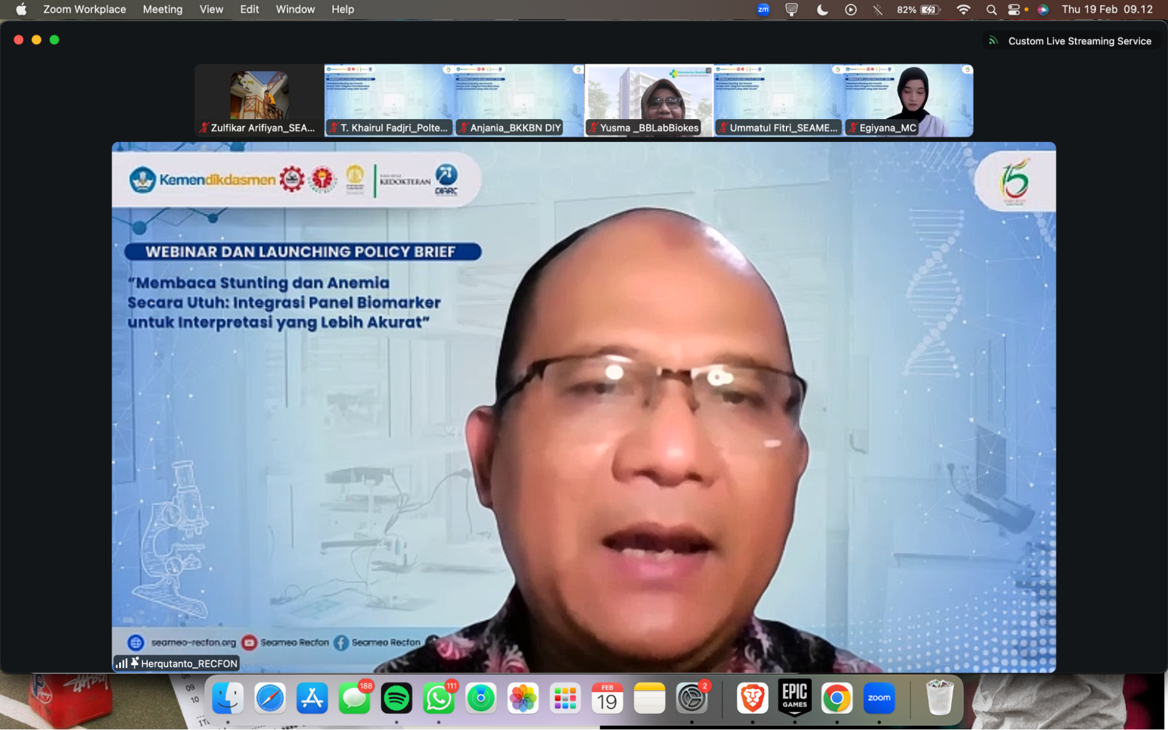This screenshot has width=1168, height=730.
Task: Open the battery status menu
Action: [928, 9]
